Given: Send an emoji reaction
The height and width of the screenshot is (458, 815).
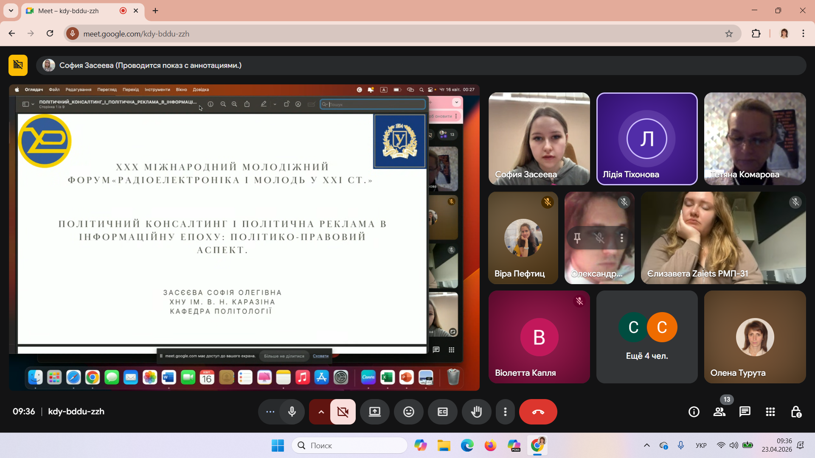Looking at the screenshot, I should point(409,412).
